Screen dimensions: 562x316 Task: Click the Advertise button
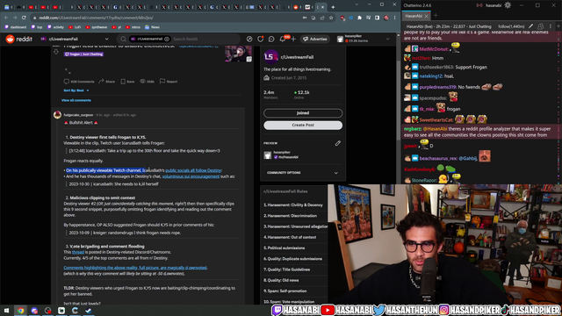(315, 39)
